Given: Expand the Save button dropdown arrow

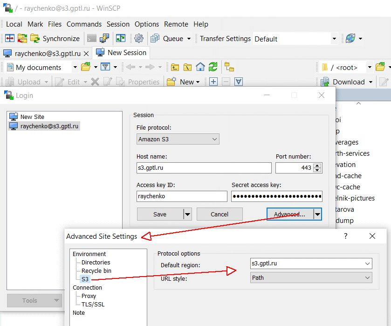Looking at the screenshot, I should tap(187, 214).
